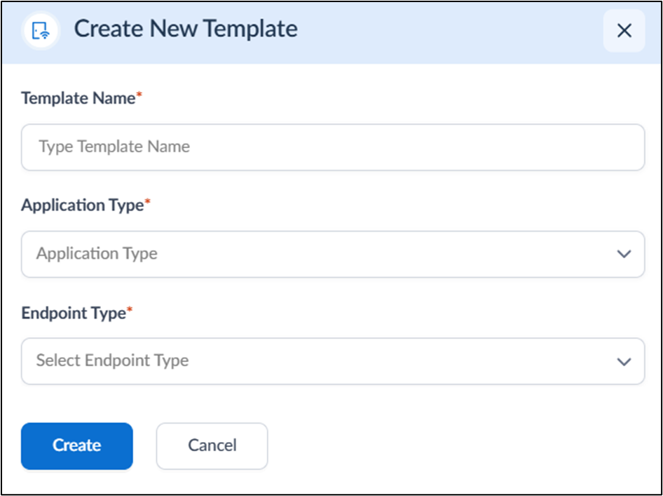663x496 pixels.
Task: Expand the Select Endpoint Type dropdown
Action: coord(333,361)
